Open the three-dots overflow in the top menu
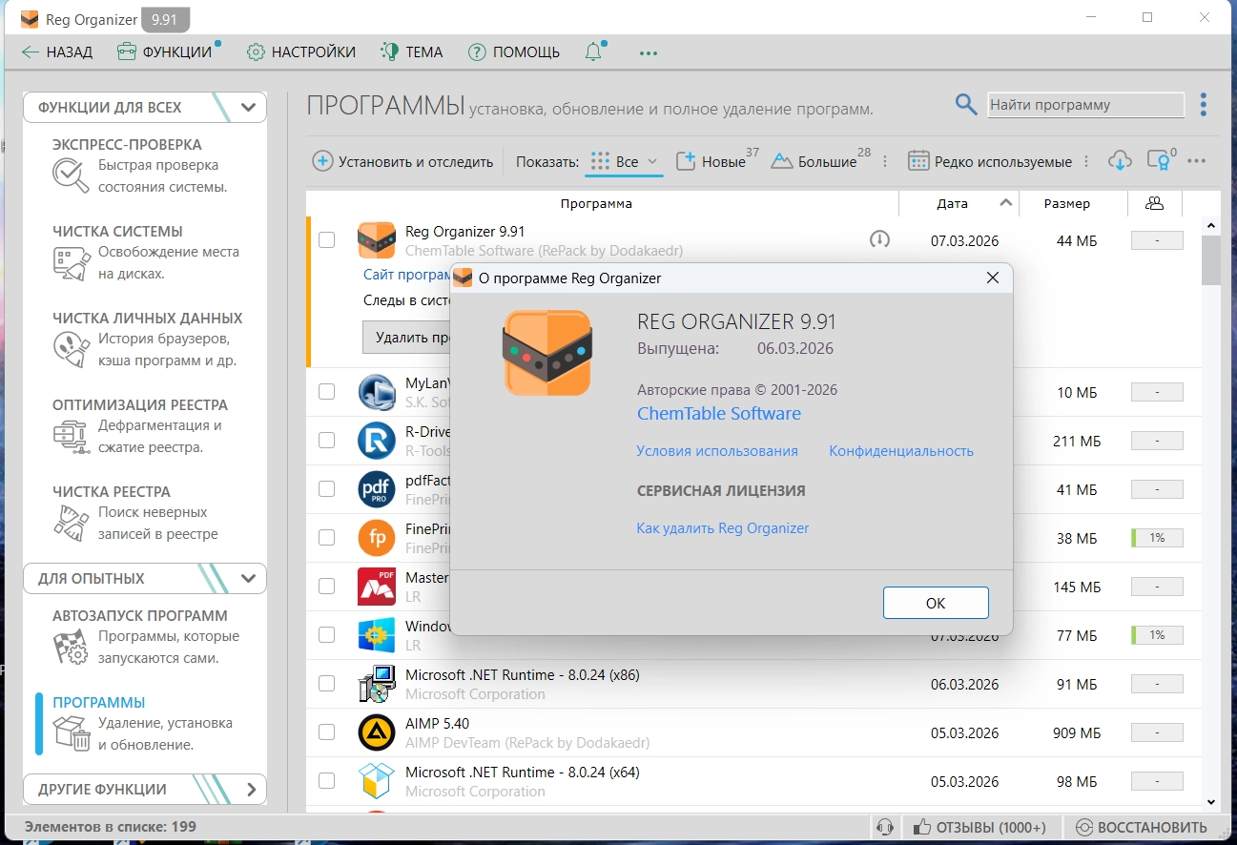 (x=649, y=52)
